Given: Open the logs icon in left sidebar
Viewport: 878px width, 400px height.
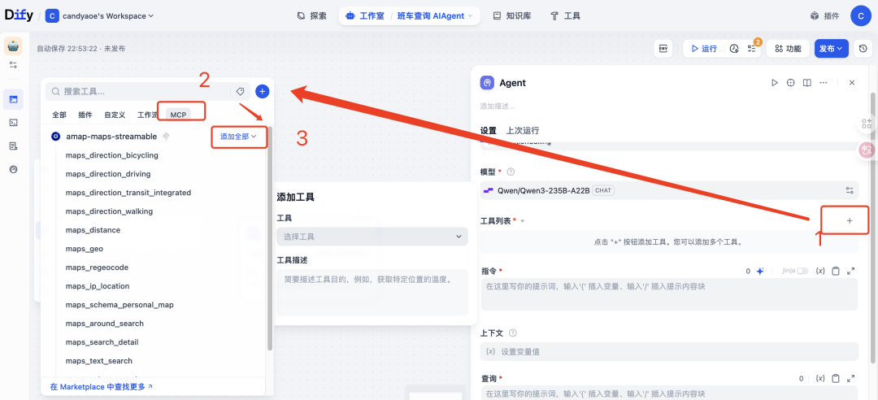Looking at the screenshot, I should coord(14,146).
